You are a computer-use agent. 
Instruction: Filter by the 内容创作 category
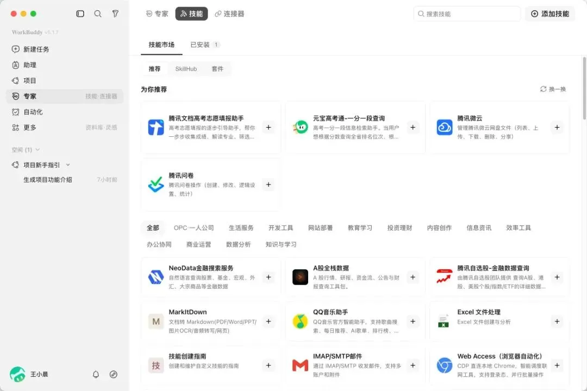439,228
